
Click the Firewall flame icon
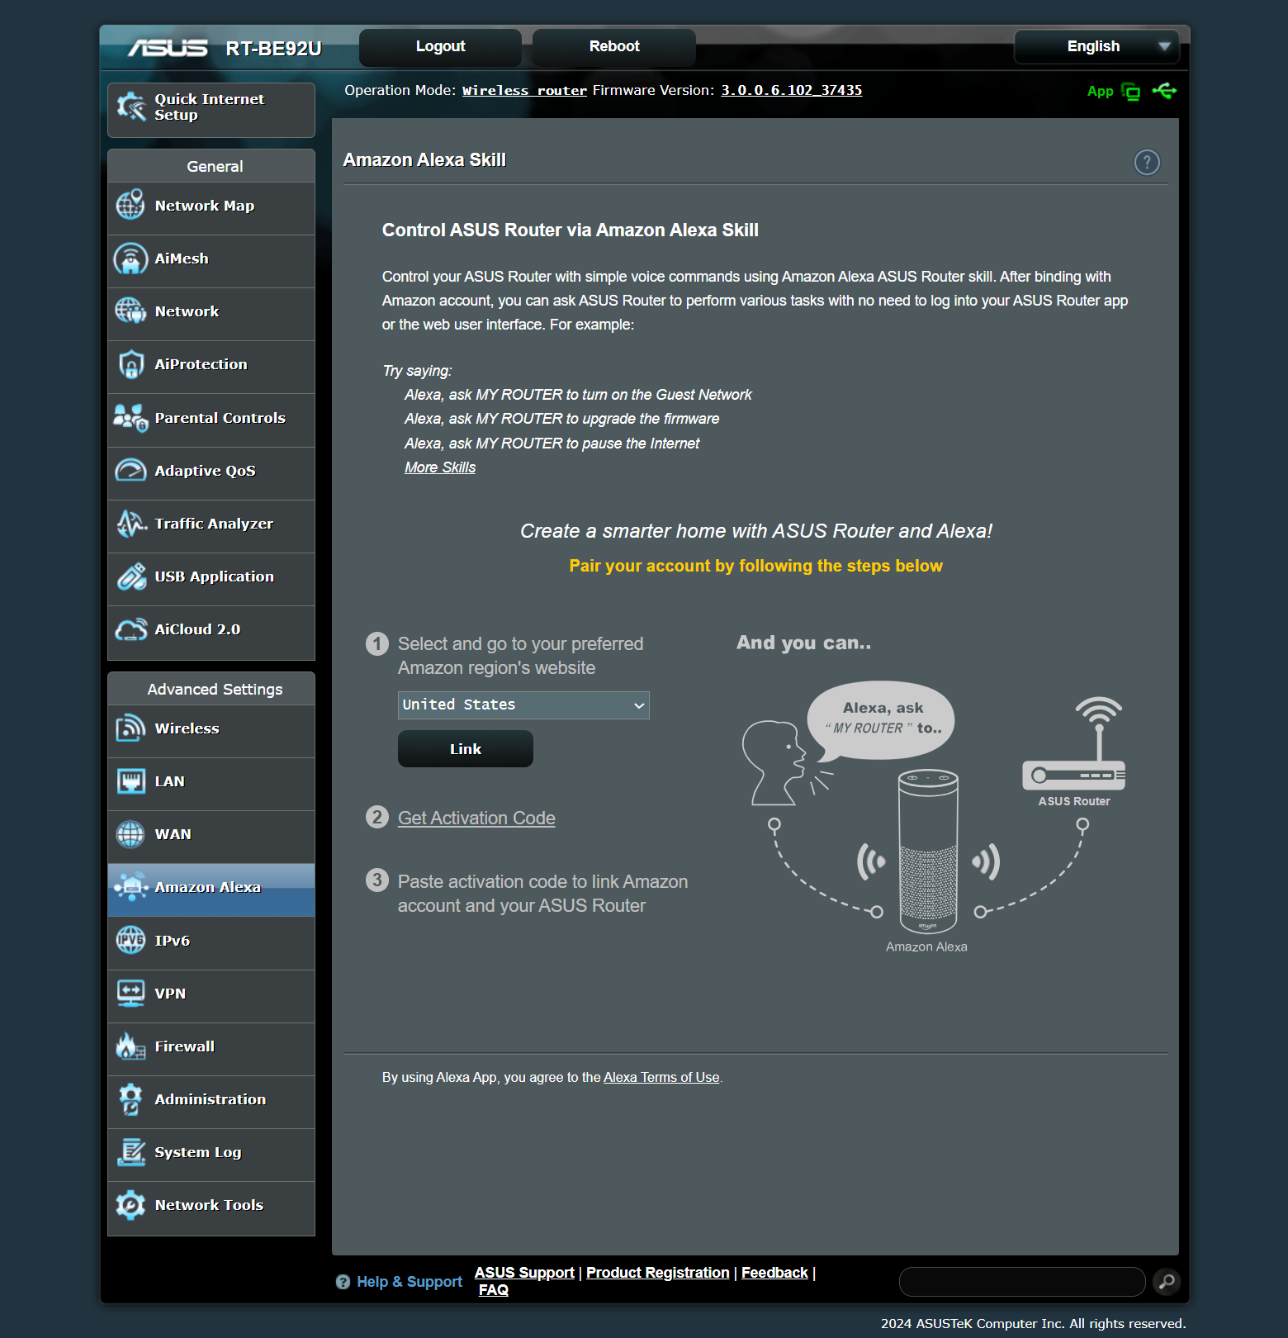click(130, 1046)
